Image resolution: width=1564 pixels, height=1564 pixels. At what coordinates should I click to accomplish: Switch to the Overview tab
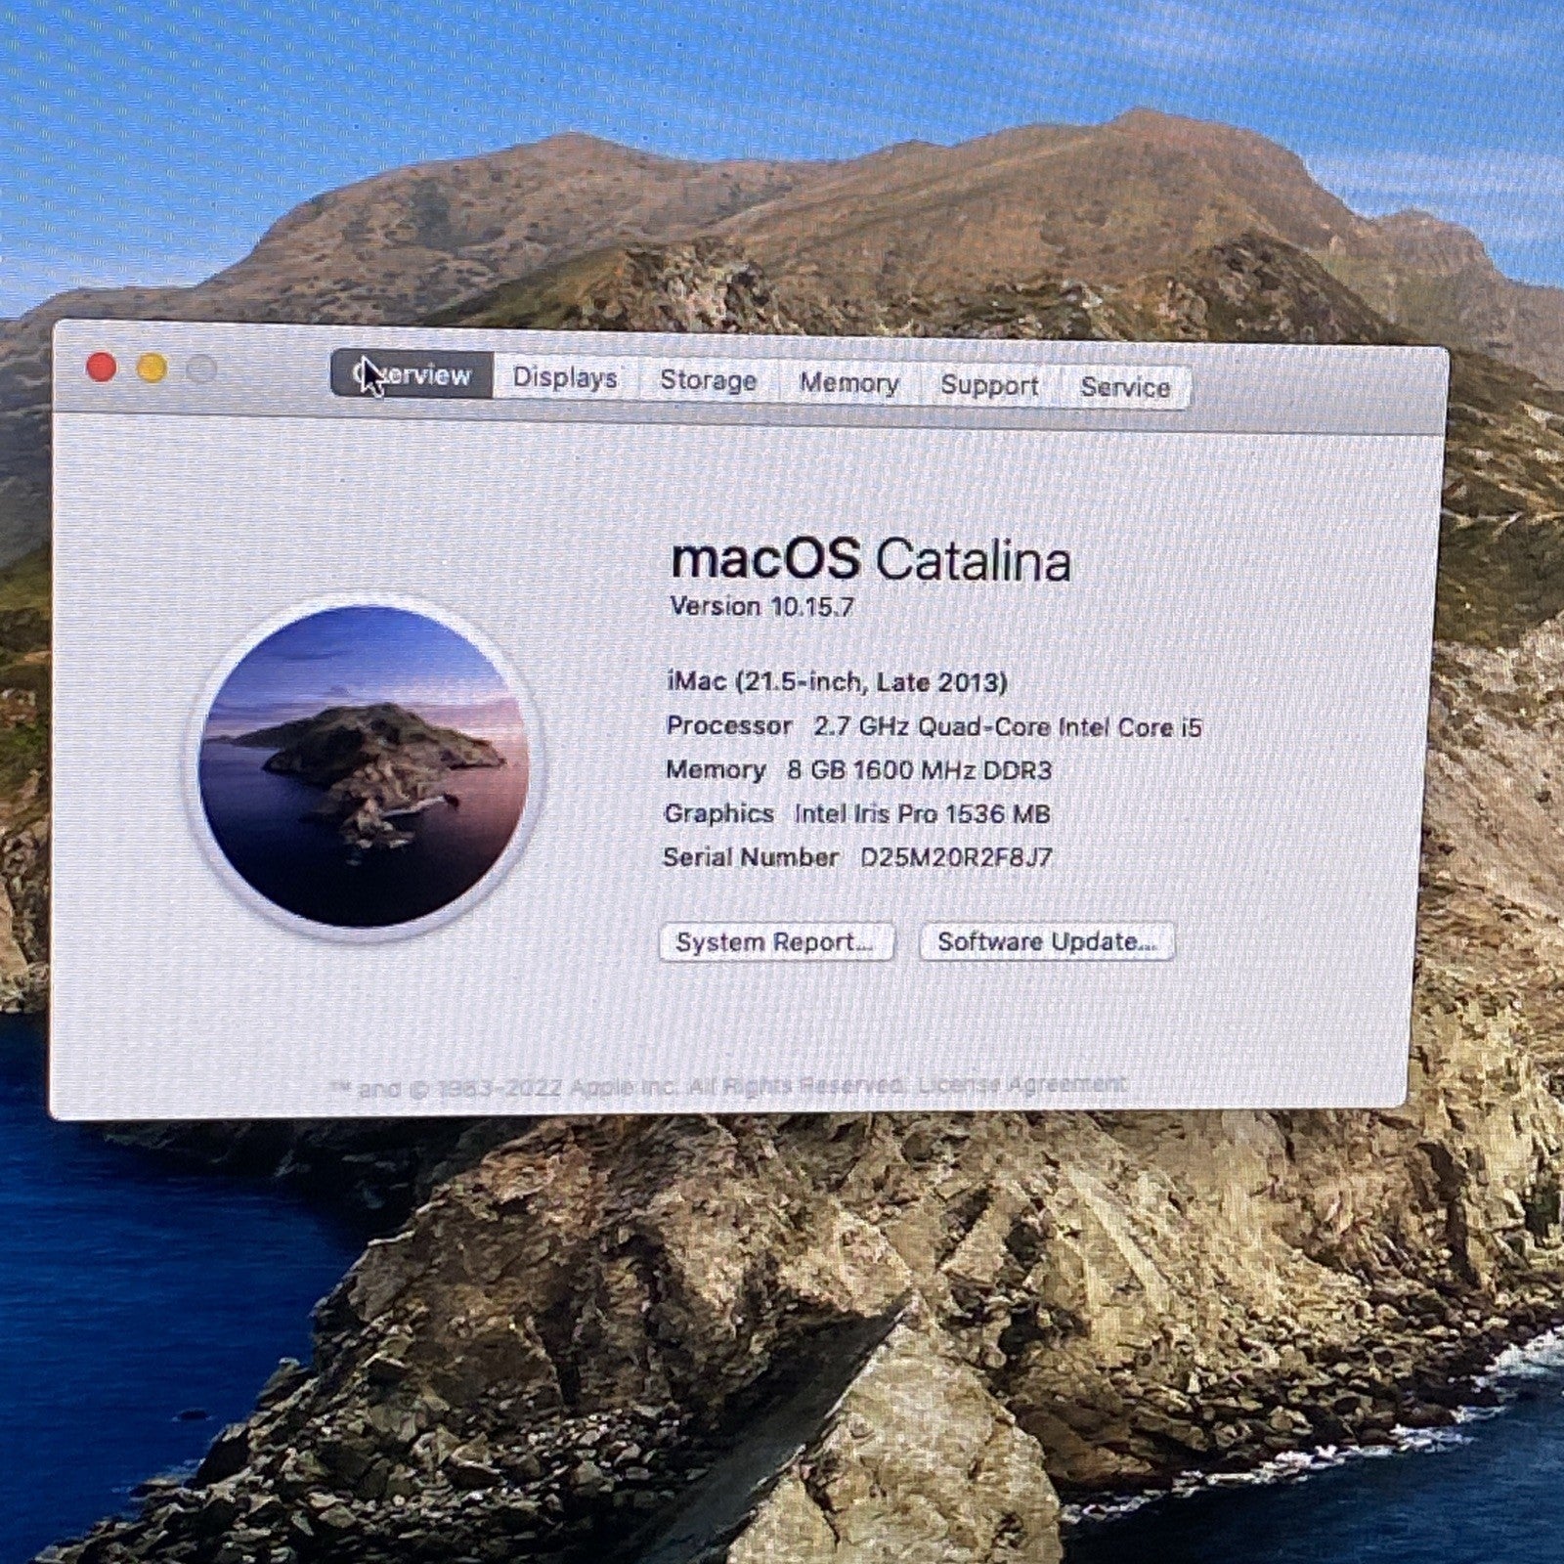pyautogui.click(x=412, y=375)
